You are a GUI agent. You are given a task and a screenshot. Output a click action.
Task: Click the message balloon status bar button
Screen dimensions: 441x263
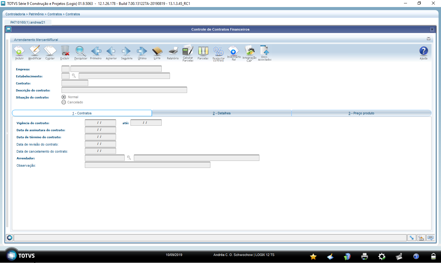[431, 238]
